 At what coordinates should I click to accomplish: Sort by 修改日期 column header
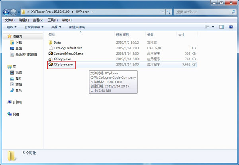(122, 35)
